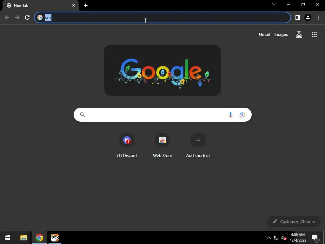Click the browser back arrow
This screenshot has width=325, height=244.
7,17
